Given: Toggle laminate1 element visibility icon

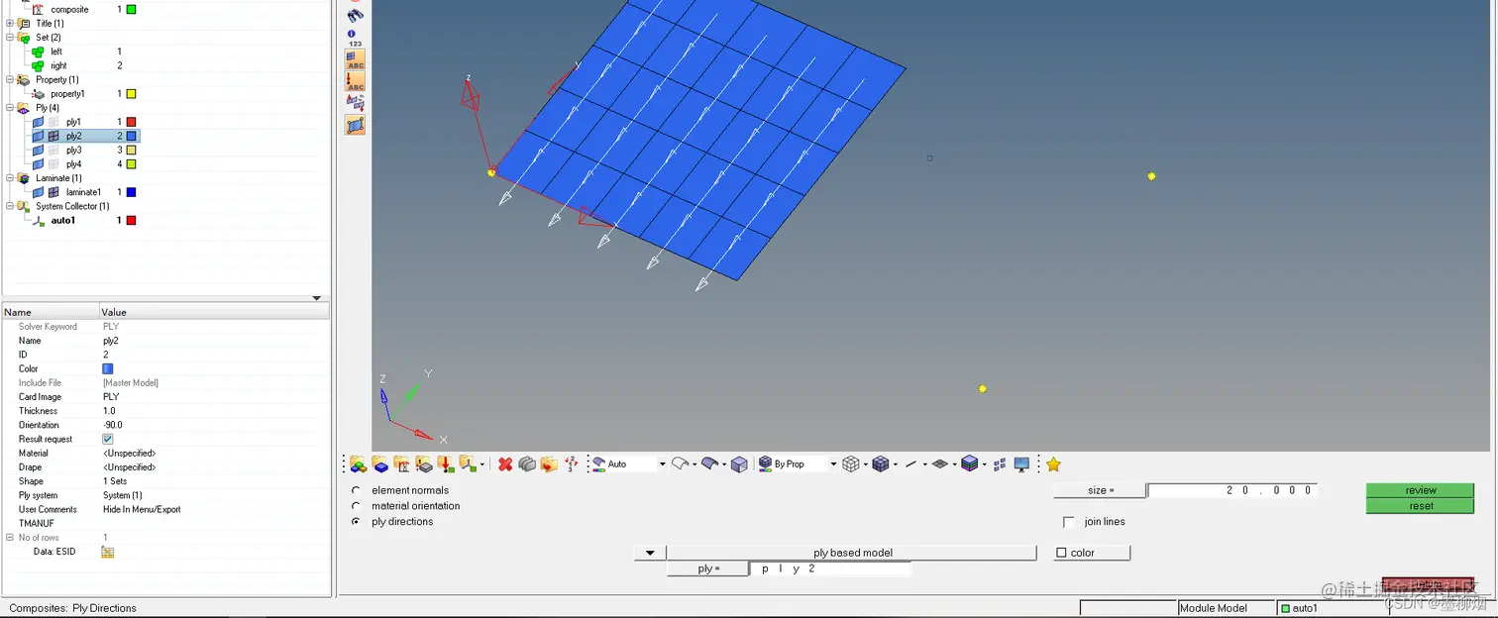Looking at the screenshot, I should click(53, 192).
